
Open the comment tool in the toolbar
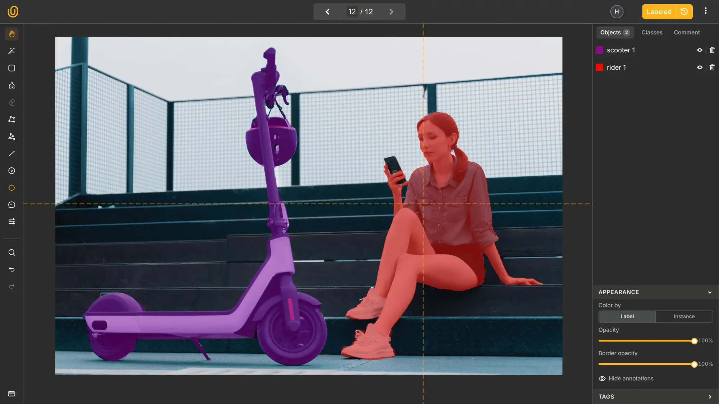point(12,205)
